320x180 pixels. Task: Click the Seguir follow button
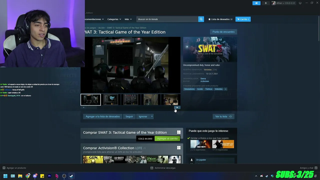(129, 116)
